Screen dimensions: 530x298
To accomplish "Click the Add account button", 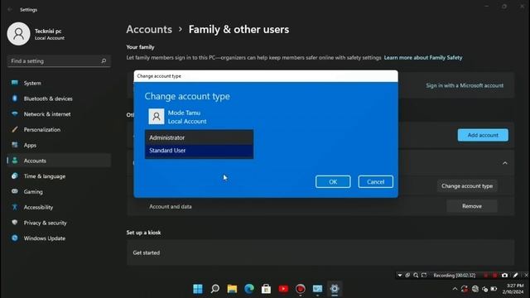I will point(483,135).
